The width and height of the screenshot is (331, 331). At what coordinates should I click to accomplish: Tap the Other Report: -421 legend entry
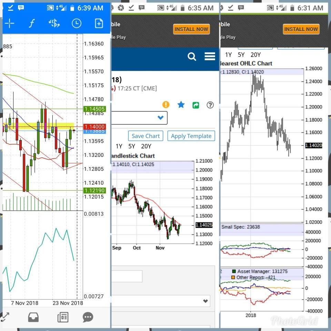click(x=253, y=277)
